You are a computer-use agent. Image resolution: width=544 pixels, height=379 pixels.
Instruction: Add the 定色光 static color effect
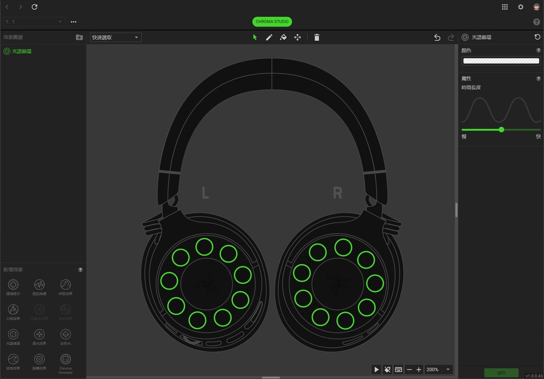(66, 337)
